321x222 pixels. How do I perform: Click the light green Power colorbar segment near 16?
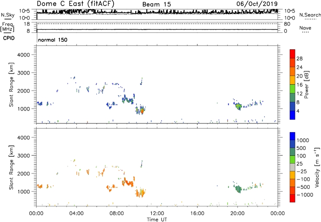click(293, 89)
